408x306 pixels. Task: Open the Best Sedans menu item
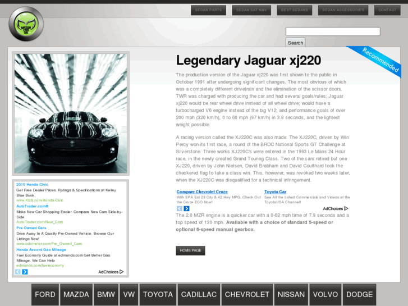coord(295,10)
